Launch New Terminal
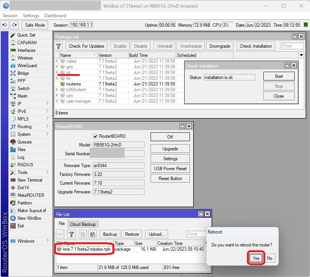This screenshot has height=277, width=310. [x=30, y=180]
